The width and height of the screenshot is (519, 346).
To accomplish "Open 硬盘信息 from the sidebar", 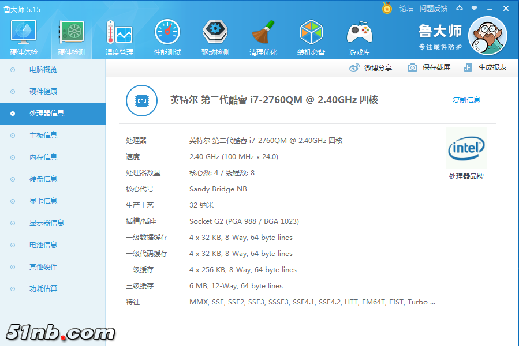I will (x=43, y=179).
